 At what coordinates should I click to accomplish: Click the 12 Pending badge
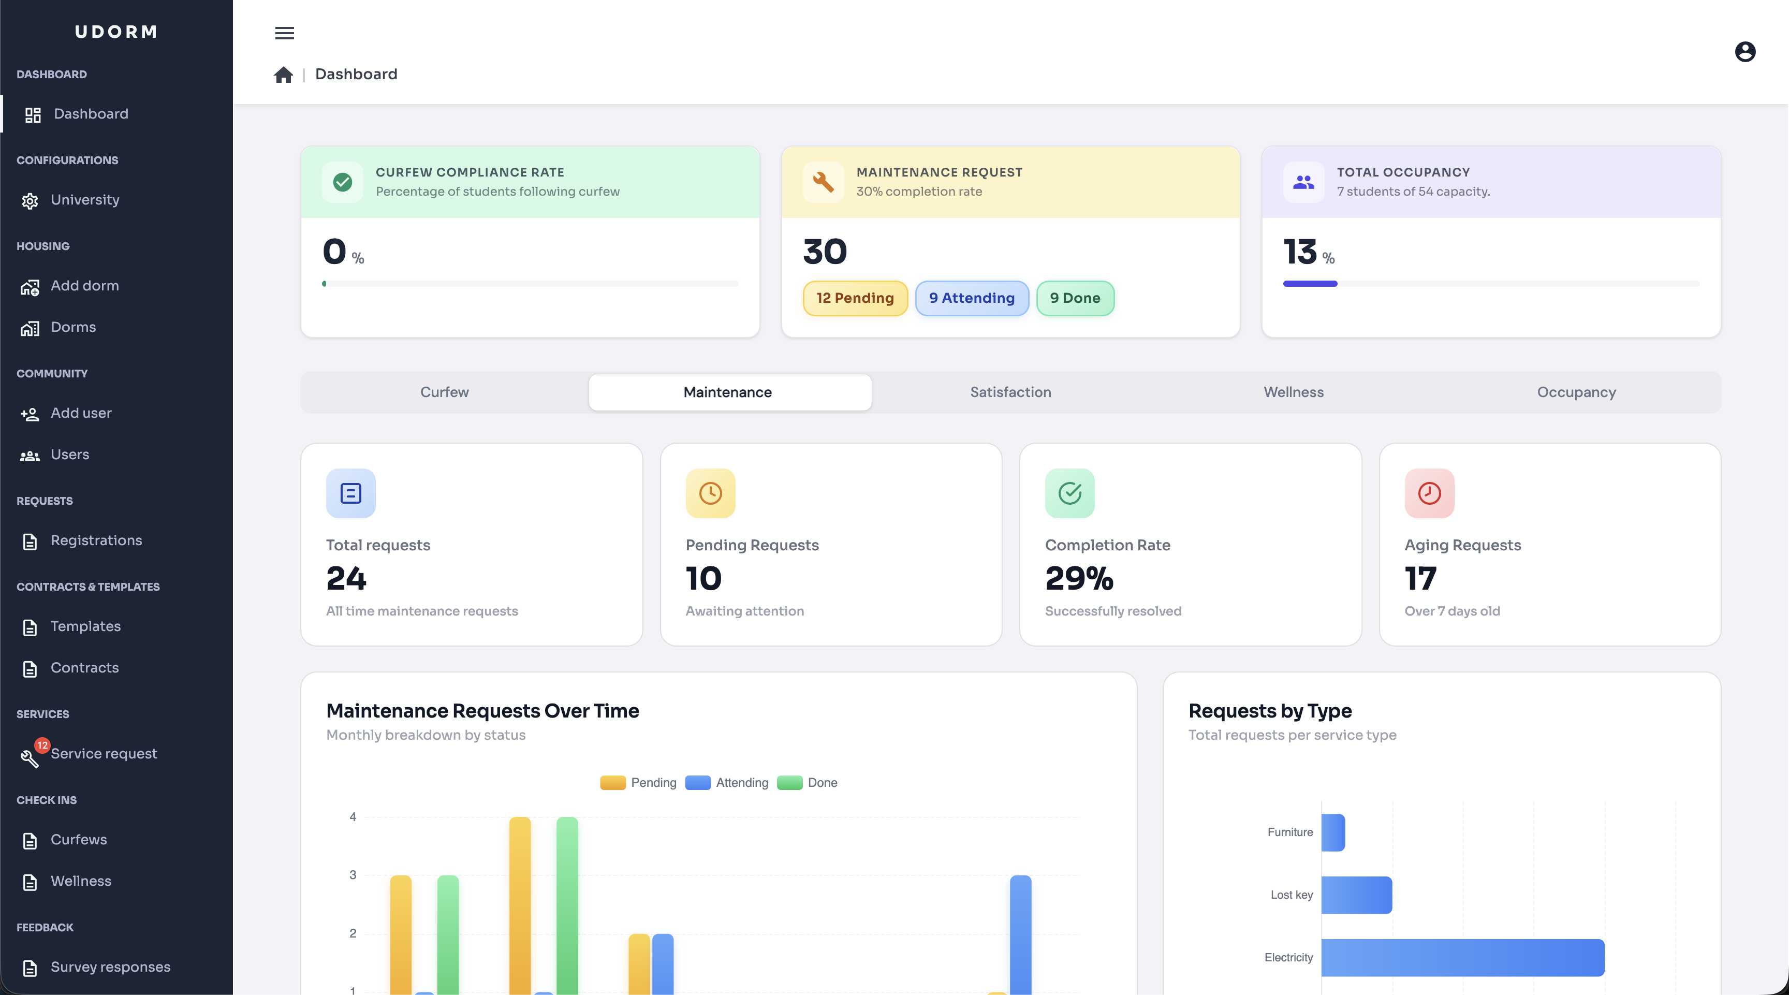pyautogui.click(x=855, y=298)
